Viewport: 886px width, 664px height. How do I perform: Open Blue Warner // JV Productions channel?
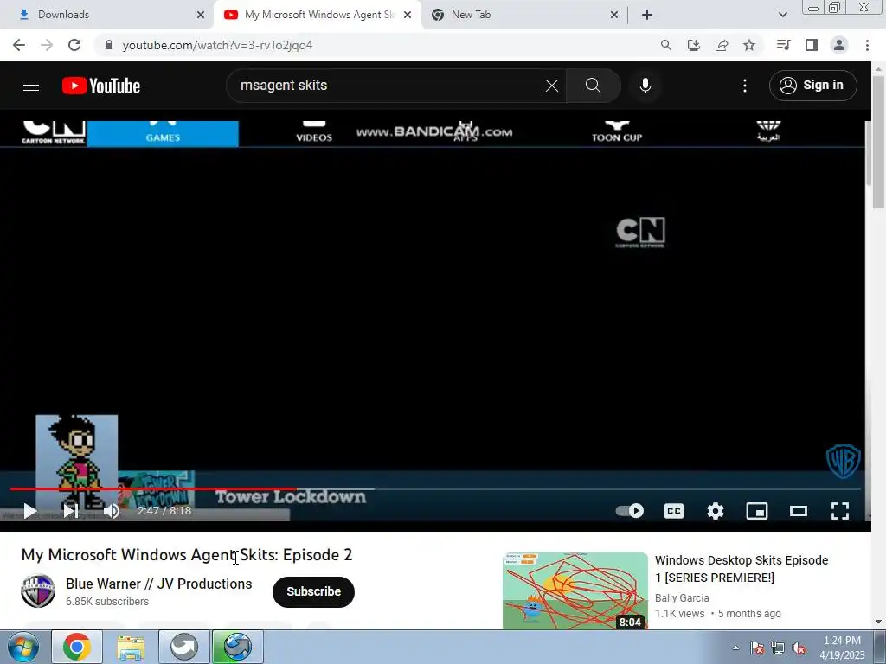click(x=159, y=584)
